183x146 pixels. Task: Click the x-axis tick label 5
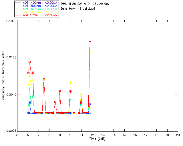tap(17, 135)
